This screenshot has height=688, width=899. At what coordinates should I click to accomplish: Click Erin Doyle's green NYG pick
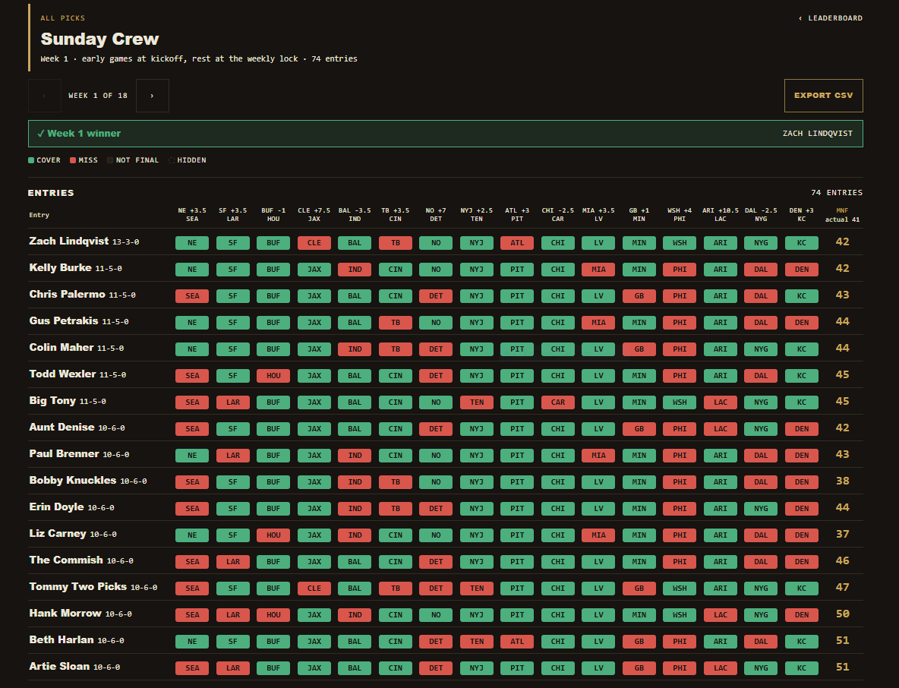click(761, 509)
